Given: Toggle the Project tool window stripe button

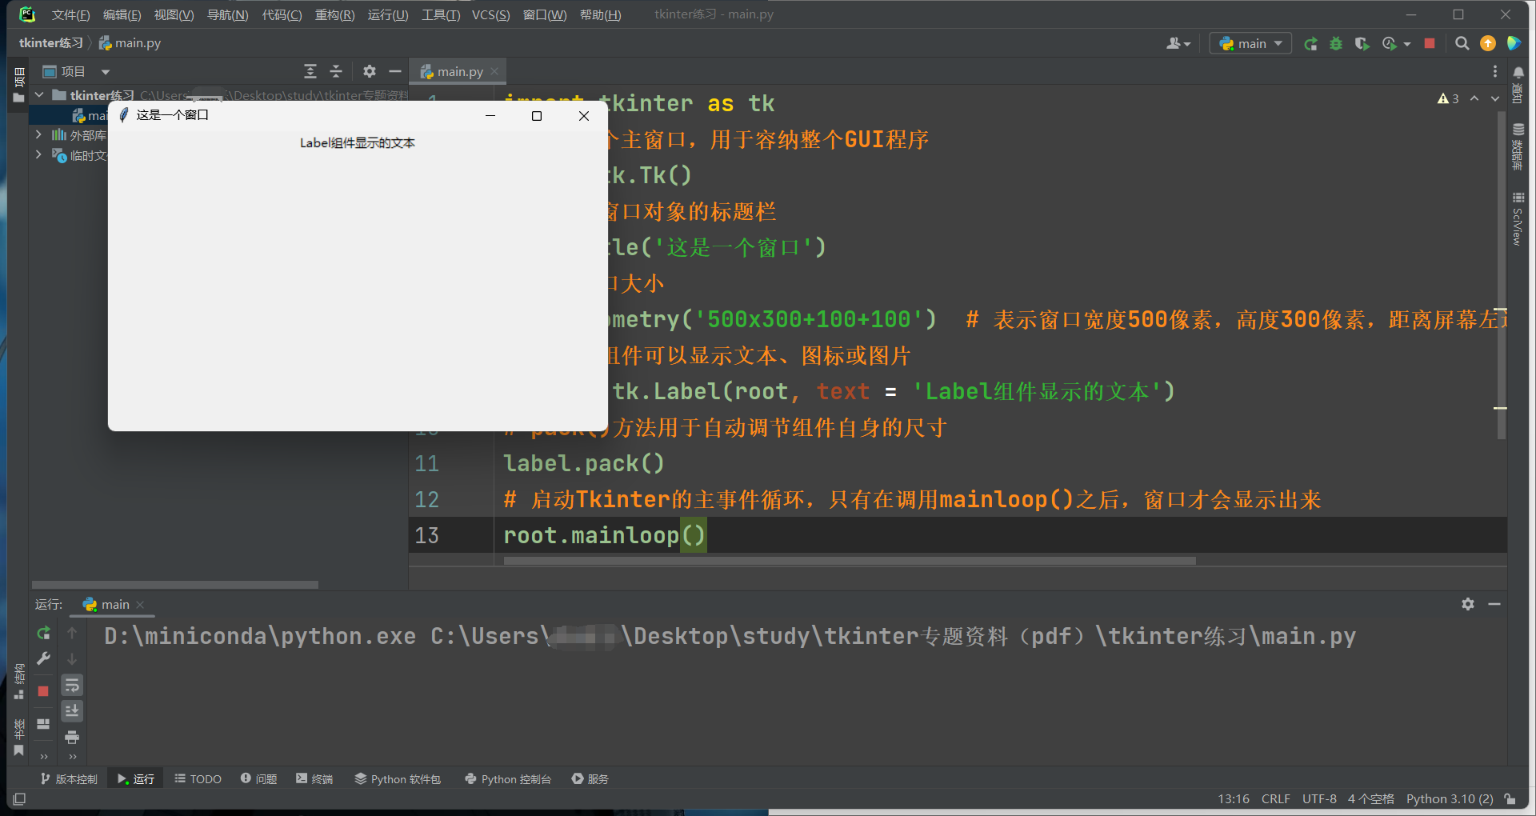Looking at the screenshot, I should (x=18, y=86).
